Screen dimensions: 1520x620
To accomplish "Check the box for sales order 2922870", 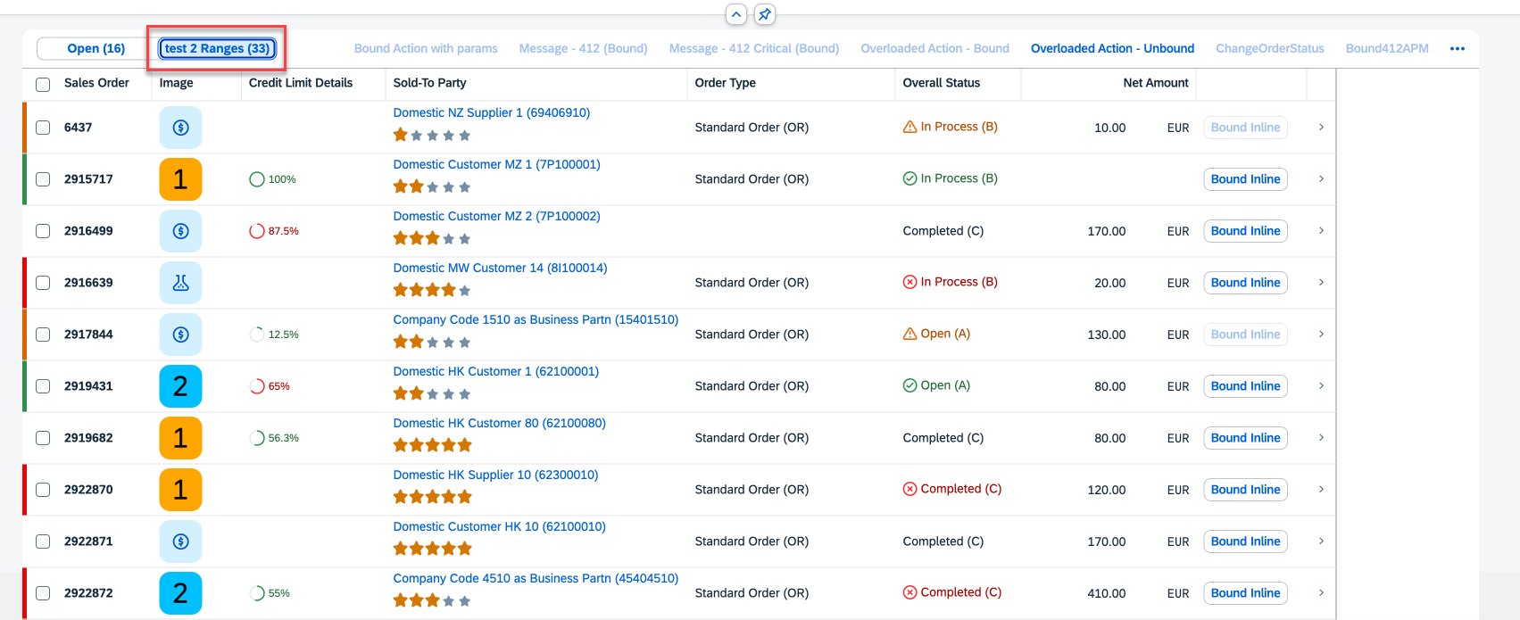I will click(43, 490).
